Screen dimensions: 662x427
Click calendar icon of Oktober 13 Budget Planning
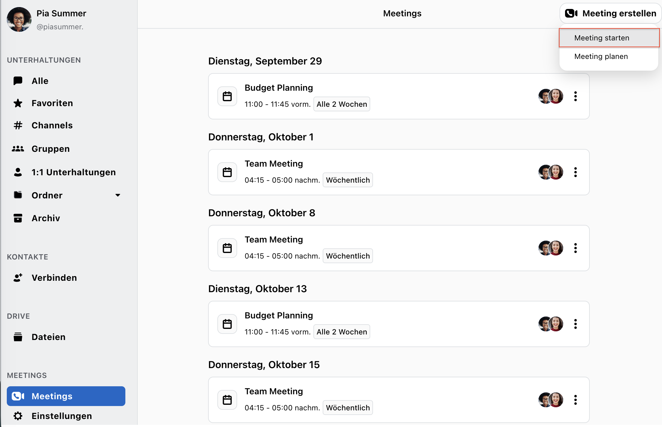tap(227, 324)
